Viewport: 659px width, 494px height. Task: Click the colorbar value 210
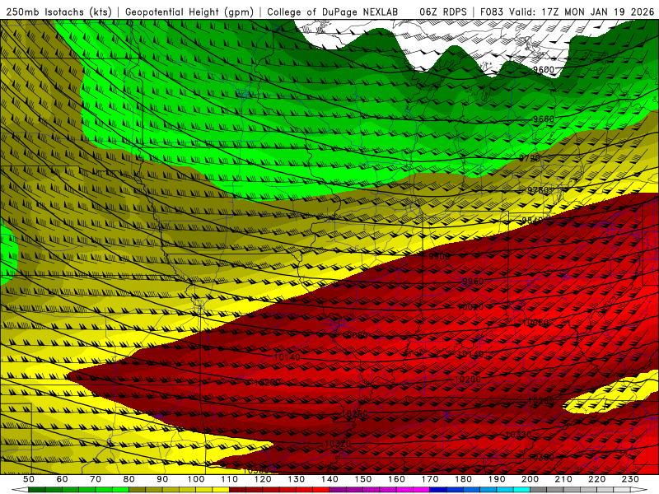point(564,479)
